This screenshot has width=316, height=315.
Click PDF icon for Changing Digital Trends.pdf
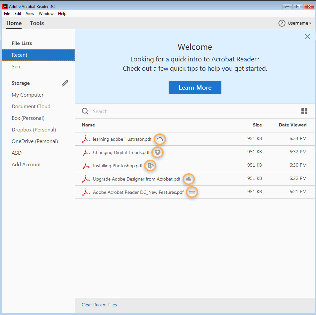86,152
